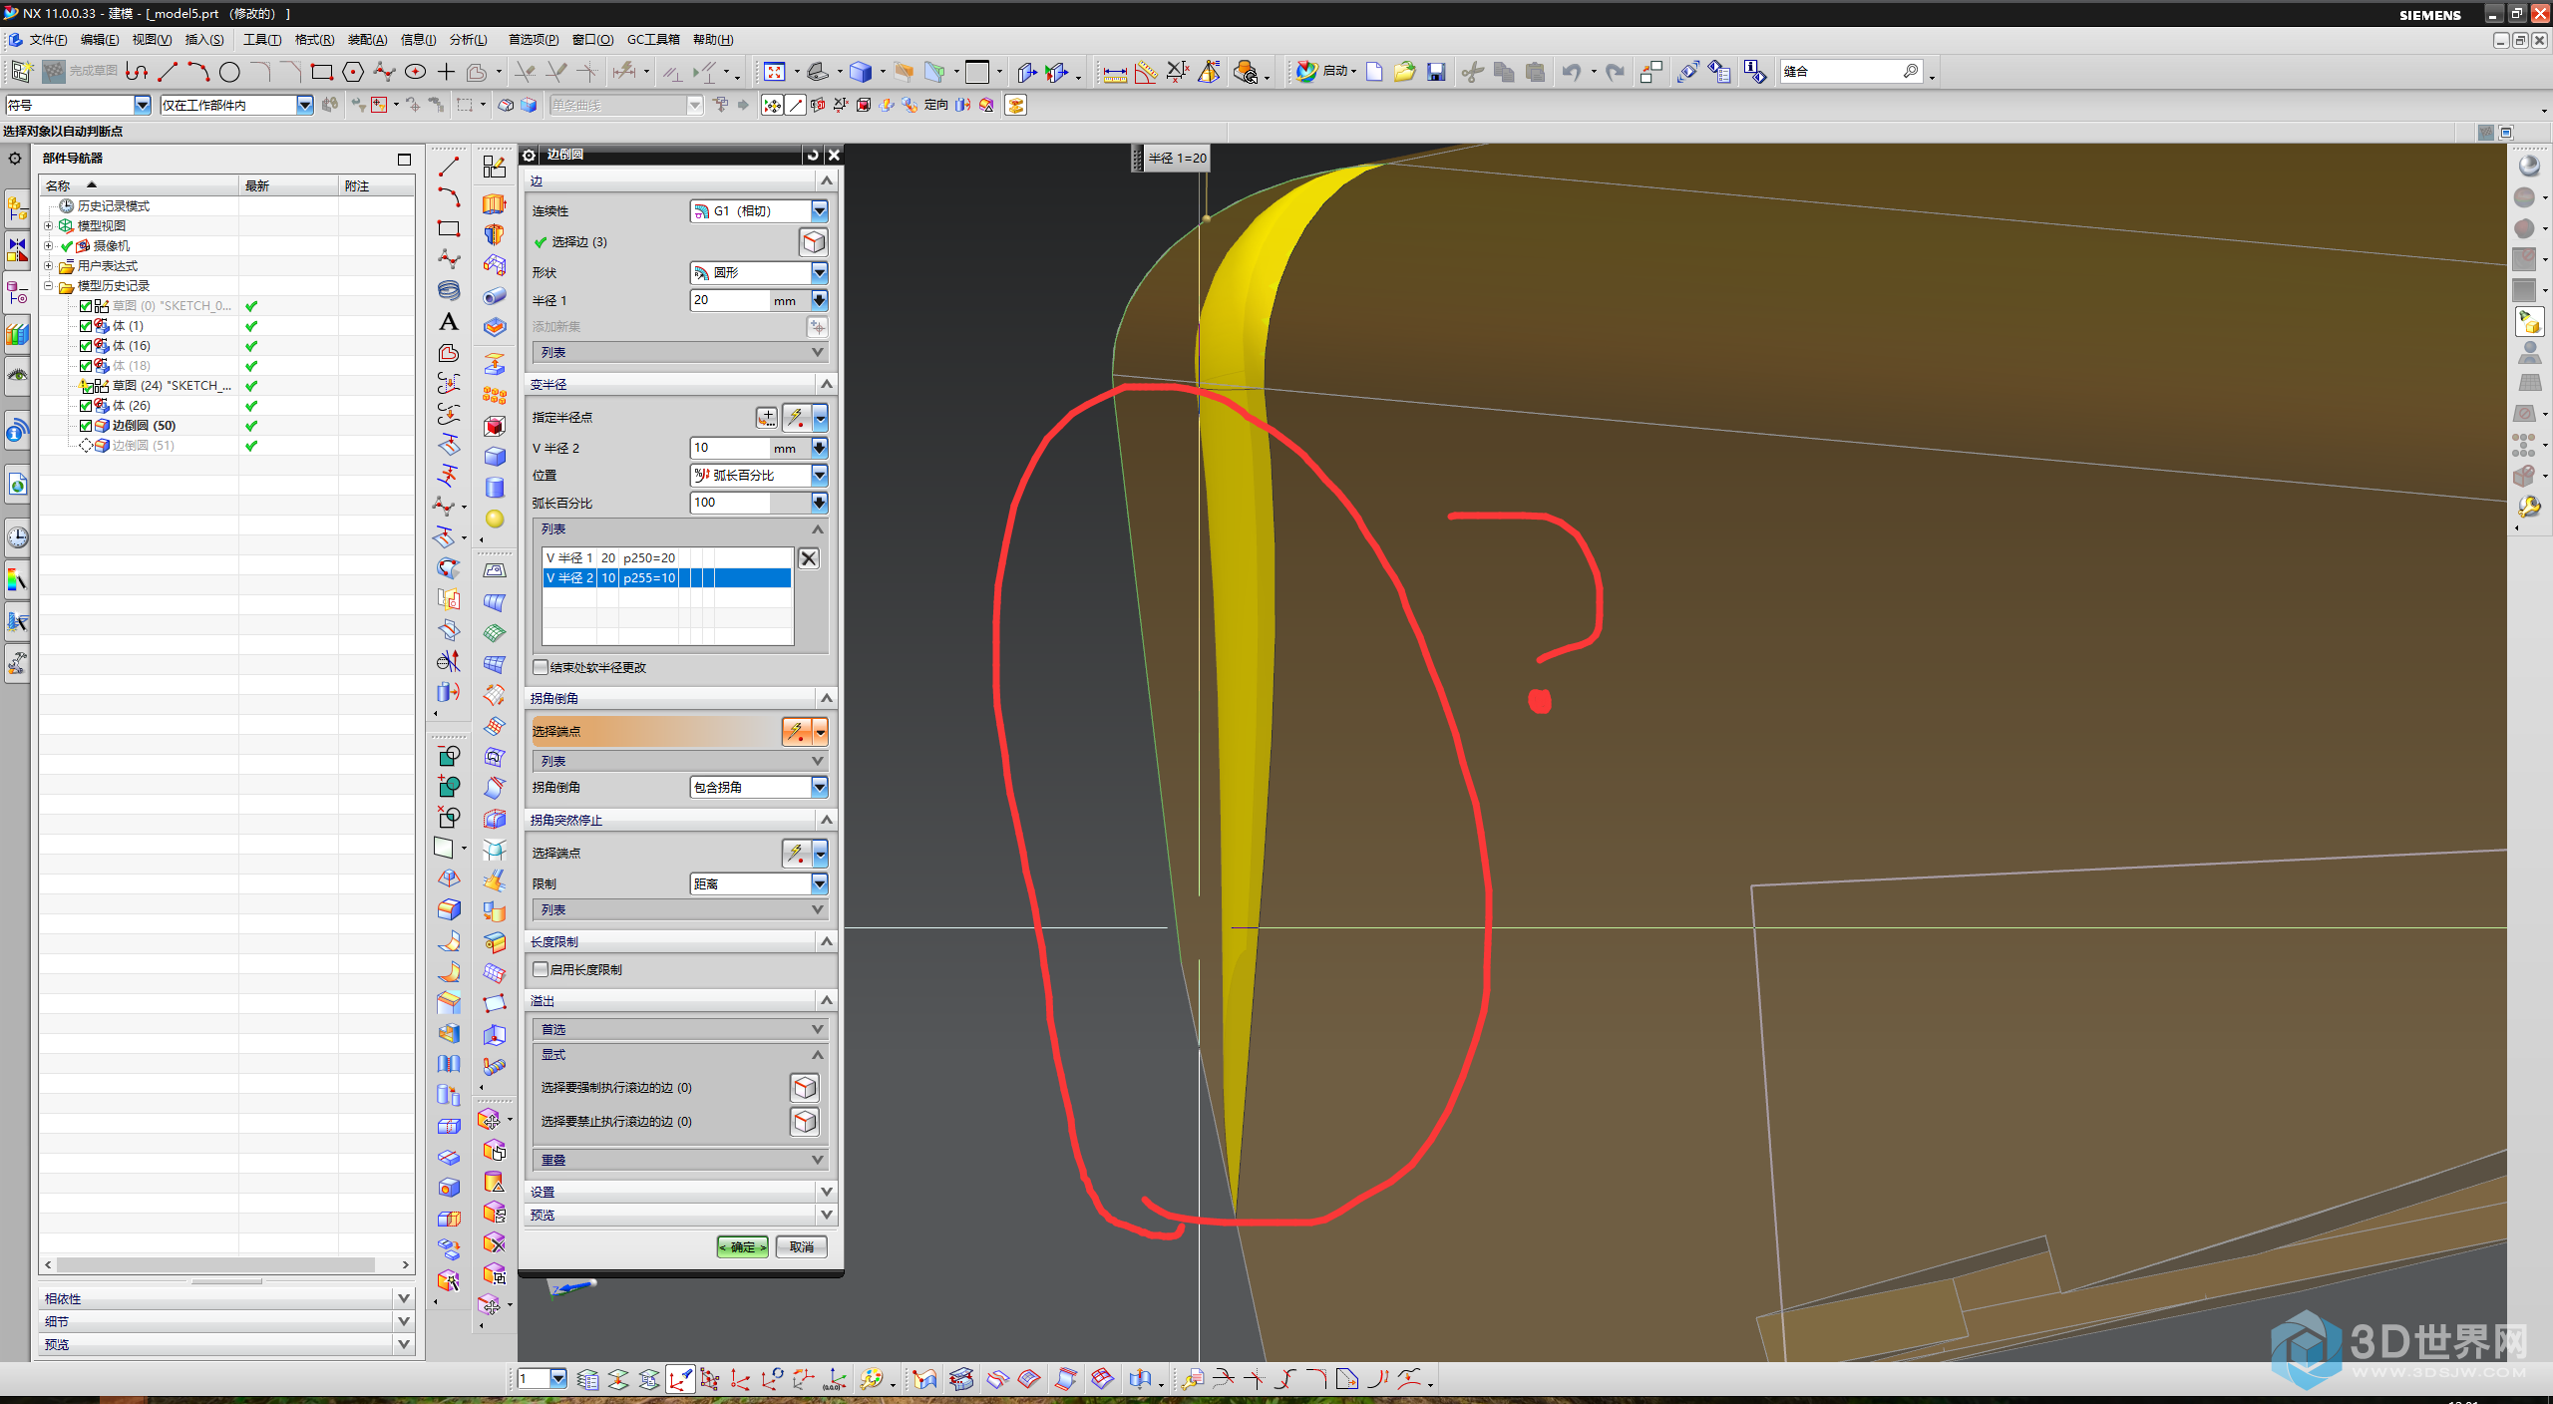Click the search magnifier in command finder
Image resolution: width=2553 pixels, height=1404 pixels.
[1910, 71]
